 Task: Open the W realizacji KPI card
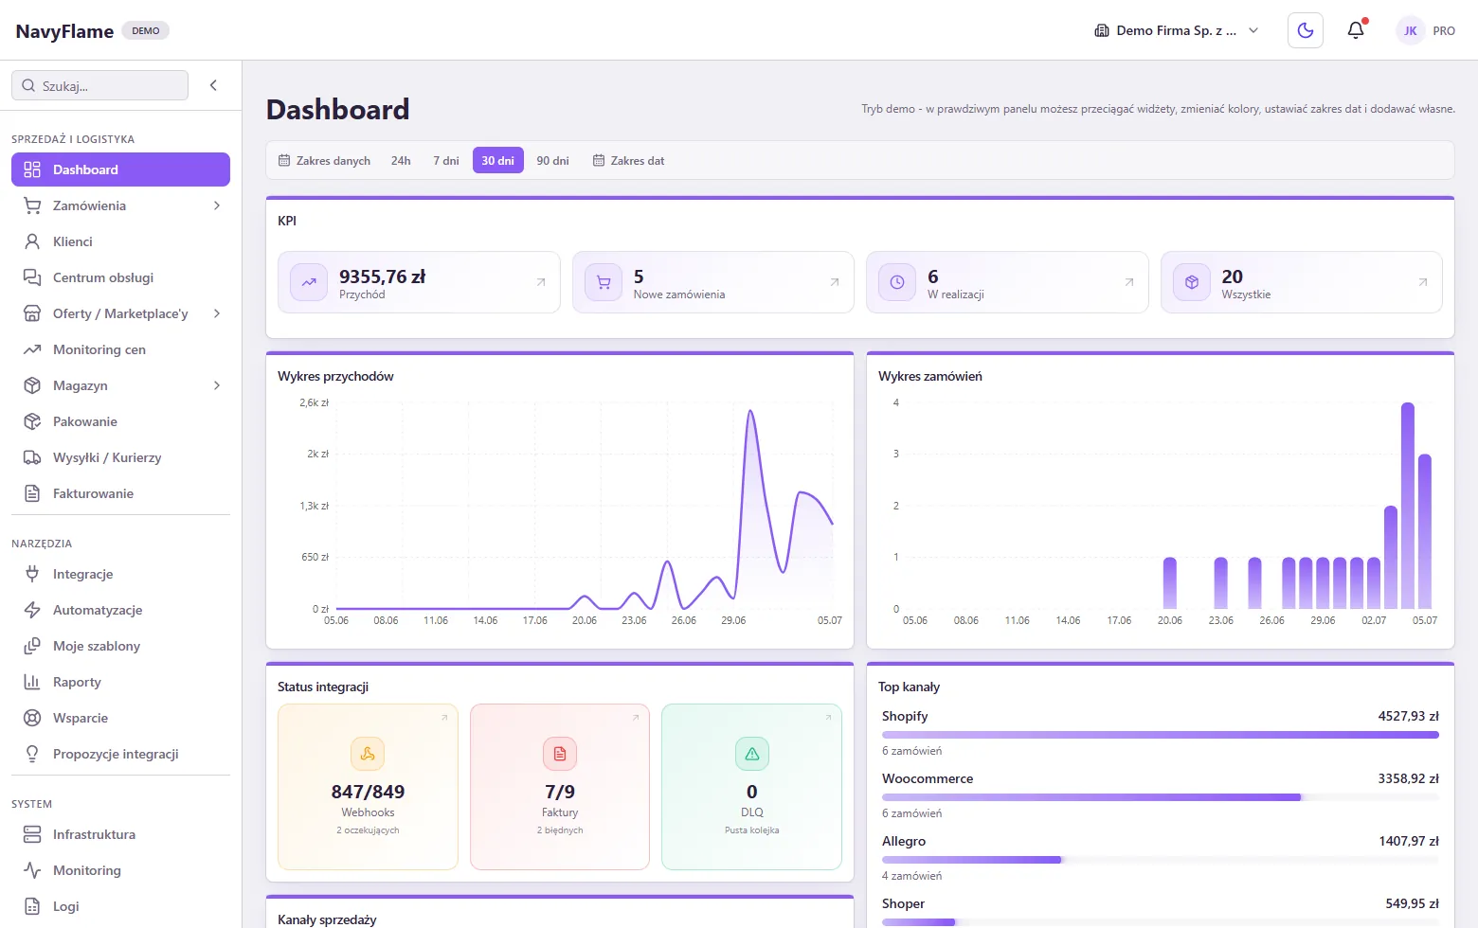point(1007,282)
